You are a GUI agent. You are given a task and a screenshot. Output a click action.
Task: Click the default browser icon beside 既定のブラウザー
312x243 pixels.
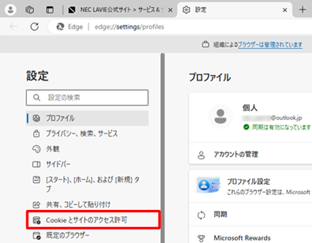point(37,236)
